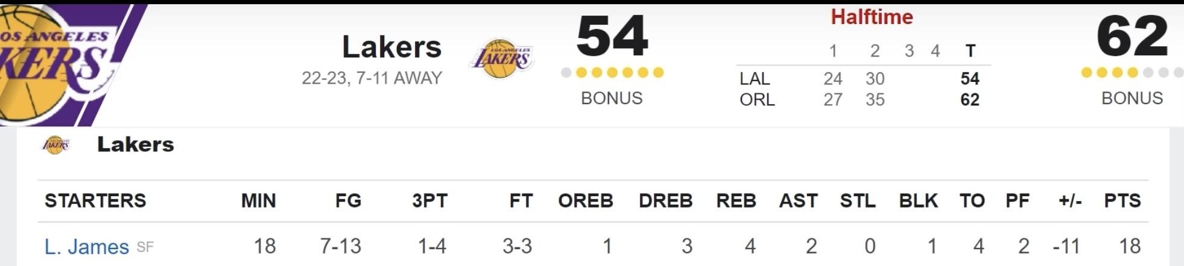Open the Lakers team name link
The height and width of the screenshot is (266, 1184).
(392, 47)
